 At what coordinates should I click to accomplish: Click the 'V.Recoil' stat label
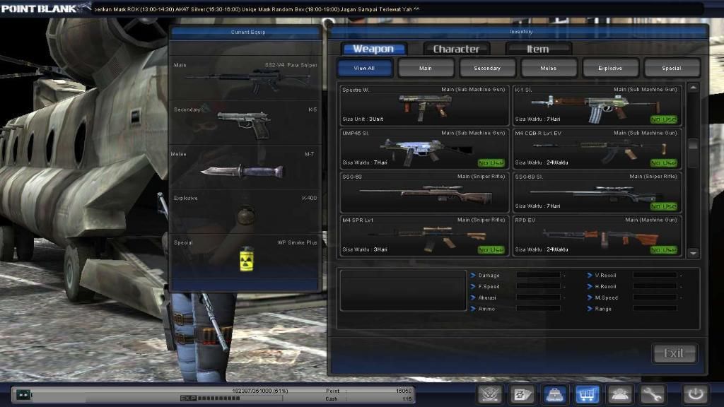pyautogui.click(x=605, y=275)
